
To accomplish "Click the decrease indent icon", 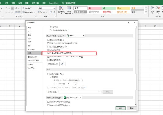I will (x=17, y=12).
